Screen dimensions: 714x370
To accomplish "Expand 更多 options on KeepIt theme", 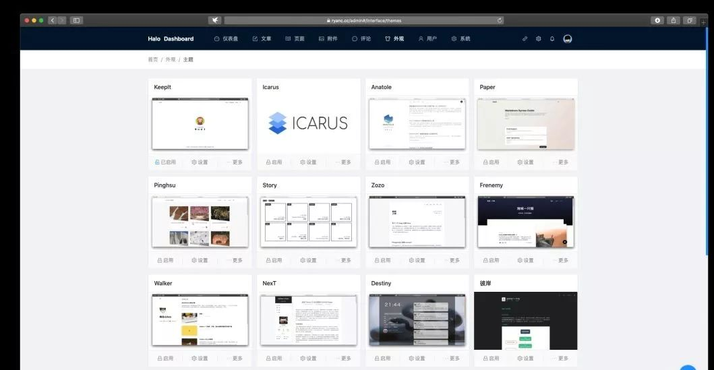I will pos(235,162).
